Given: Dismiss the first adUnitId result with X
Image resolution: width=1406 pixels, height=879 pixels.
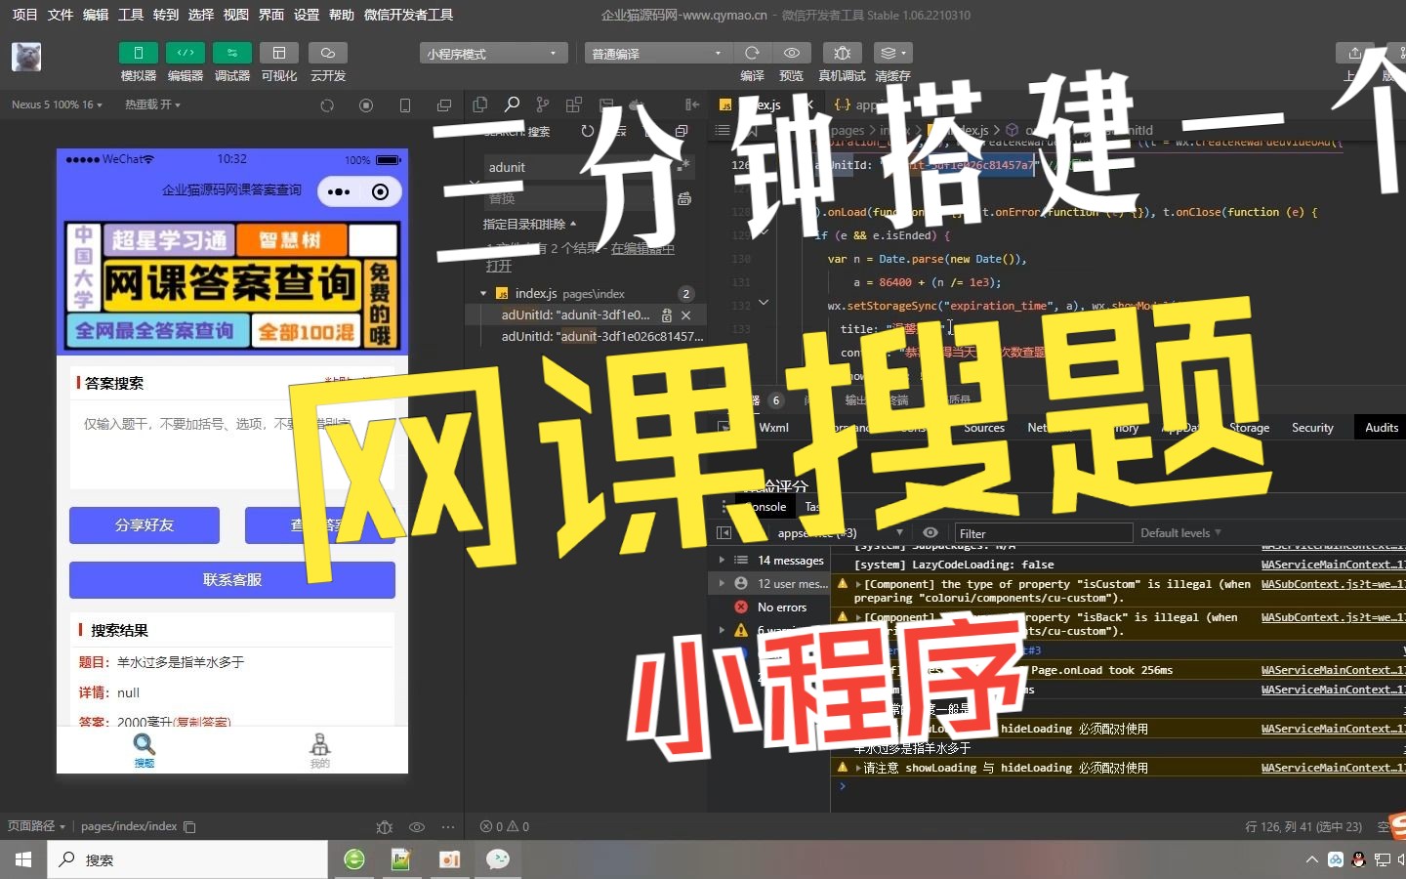Looking at the screenshot, I should 686,315.
